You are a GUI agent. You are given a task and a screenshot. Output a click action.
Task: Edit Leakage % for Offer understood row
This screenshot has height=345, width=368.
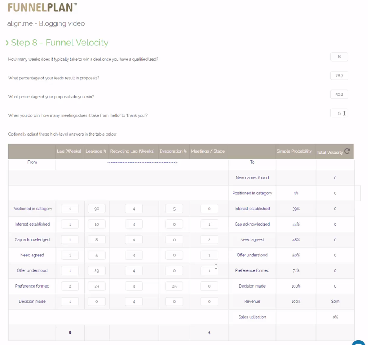pyautogui.click(x=96, y=271)
